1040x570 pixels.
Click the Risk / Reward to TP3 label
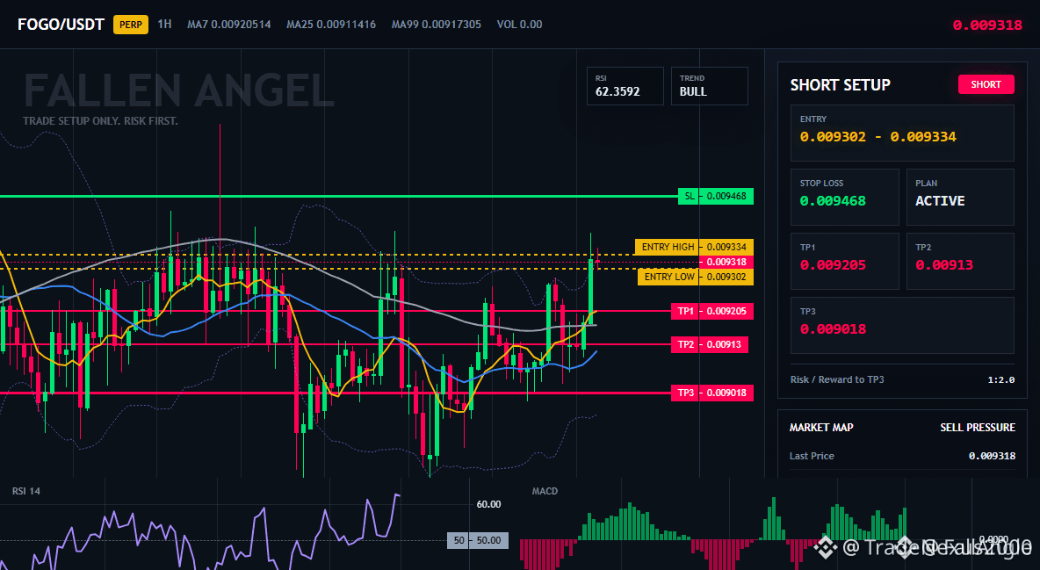click(x=837, y=379)
